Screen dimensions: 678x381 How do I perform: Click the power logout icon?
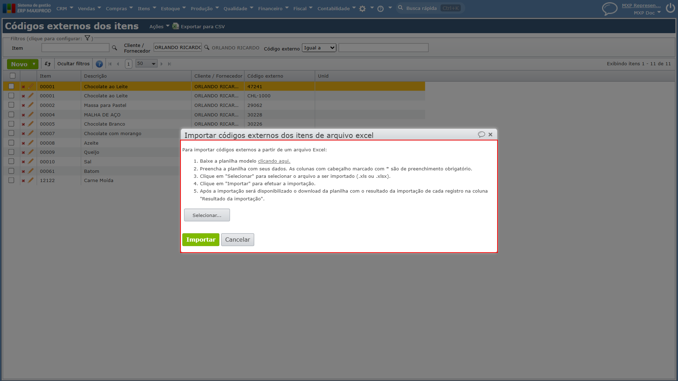coord(670,8)
